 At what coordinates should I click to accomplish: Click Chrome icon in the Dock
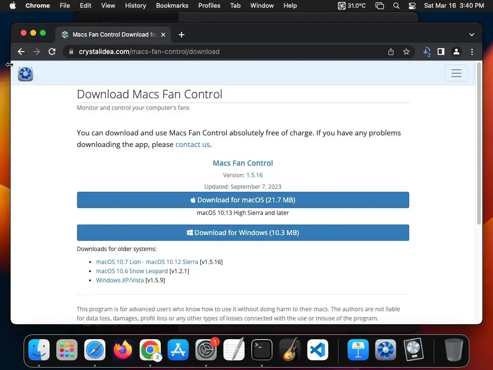[150, 350]
